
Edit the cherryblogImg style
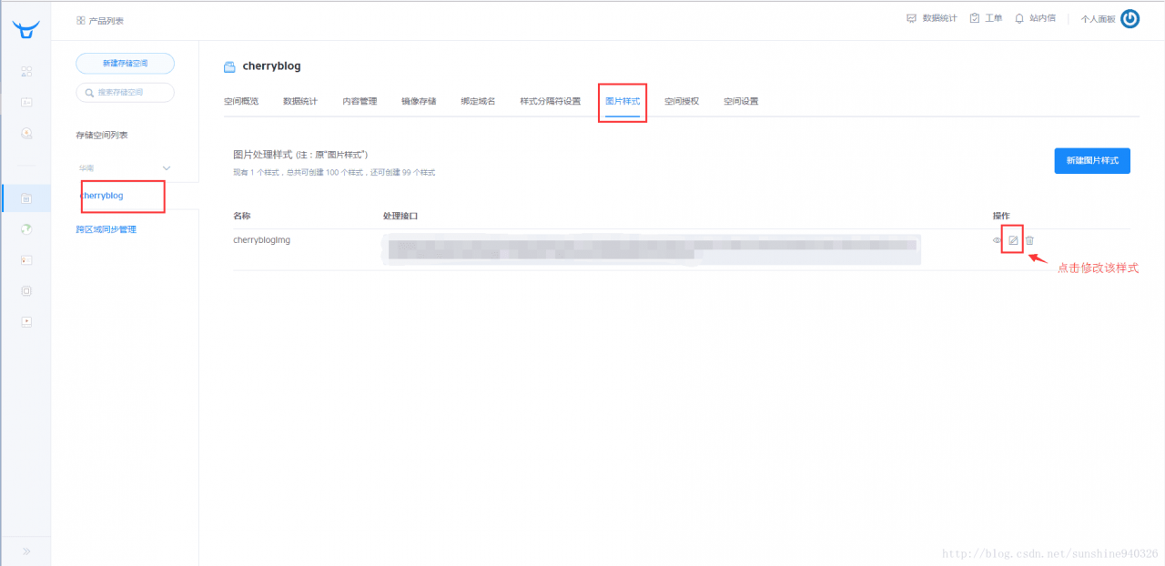(x=1013, y=240)
